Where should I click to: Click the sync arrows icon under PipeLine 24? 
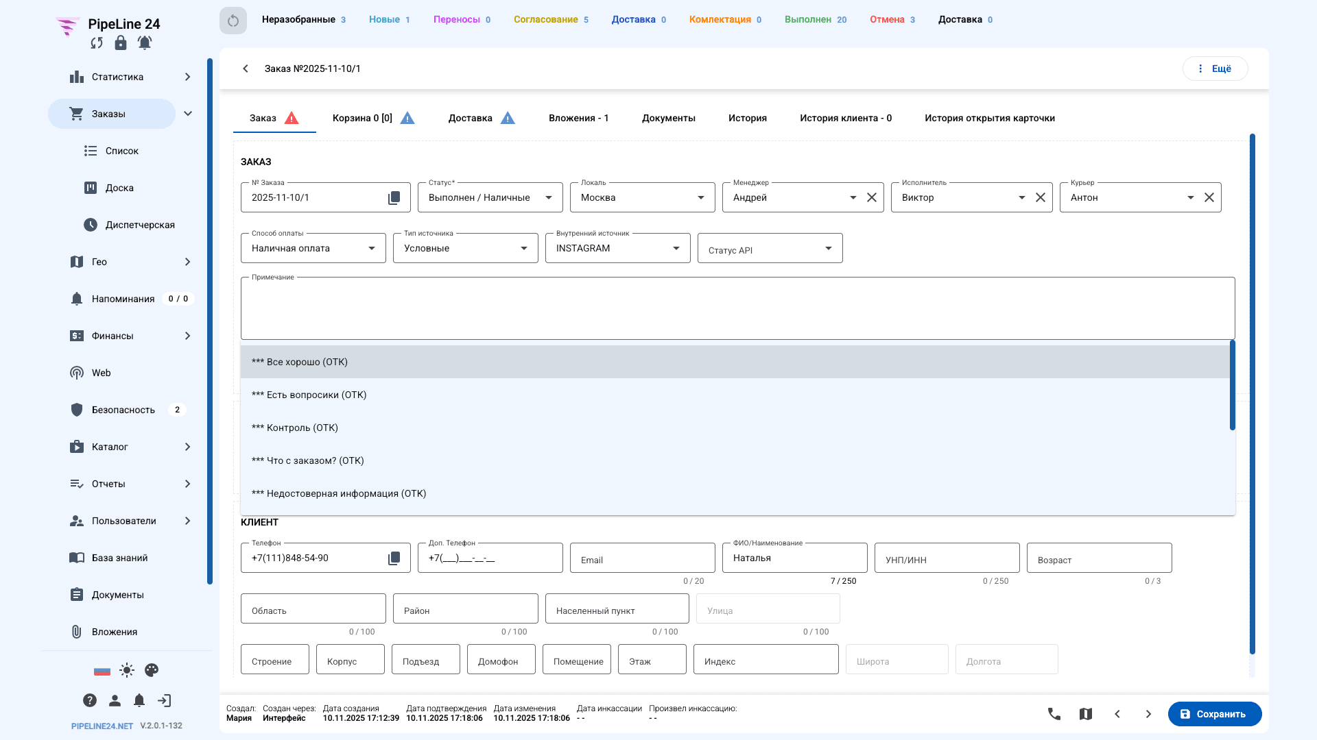[97, 43]
